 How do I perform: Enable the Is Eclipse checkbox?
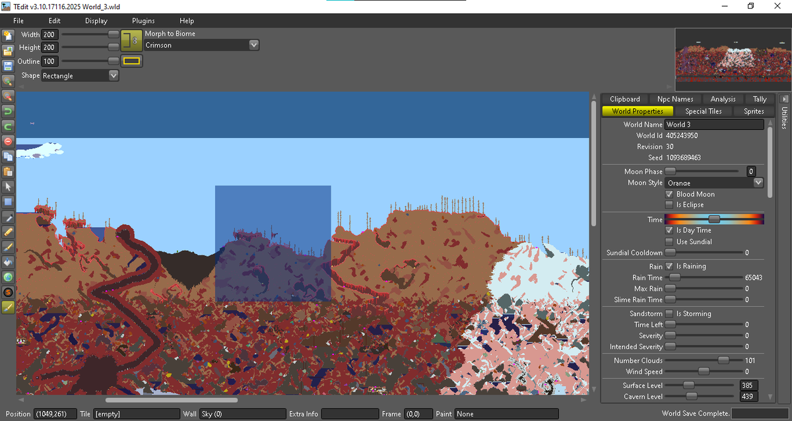tap(670, 205)
